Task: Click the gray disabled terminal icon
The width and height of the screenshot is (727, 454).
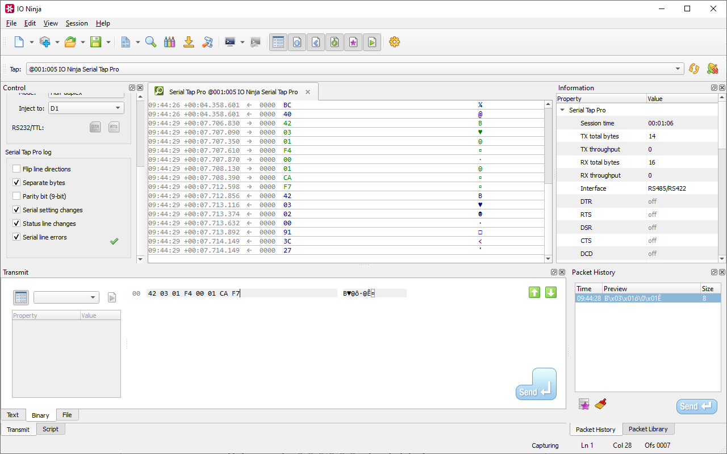Action: pyautogui.click(x=256, y=42)
